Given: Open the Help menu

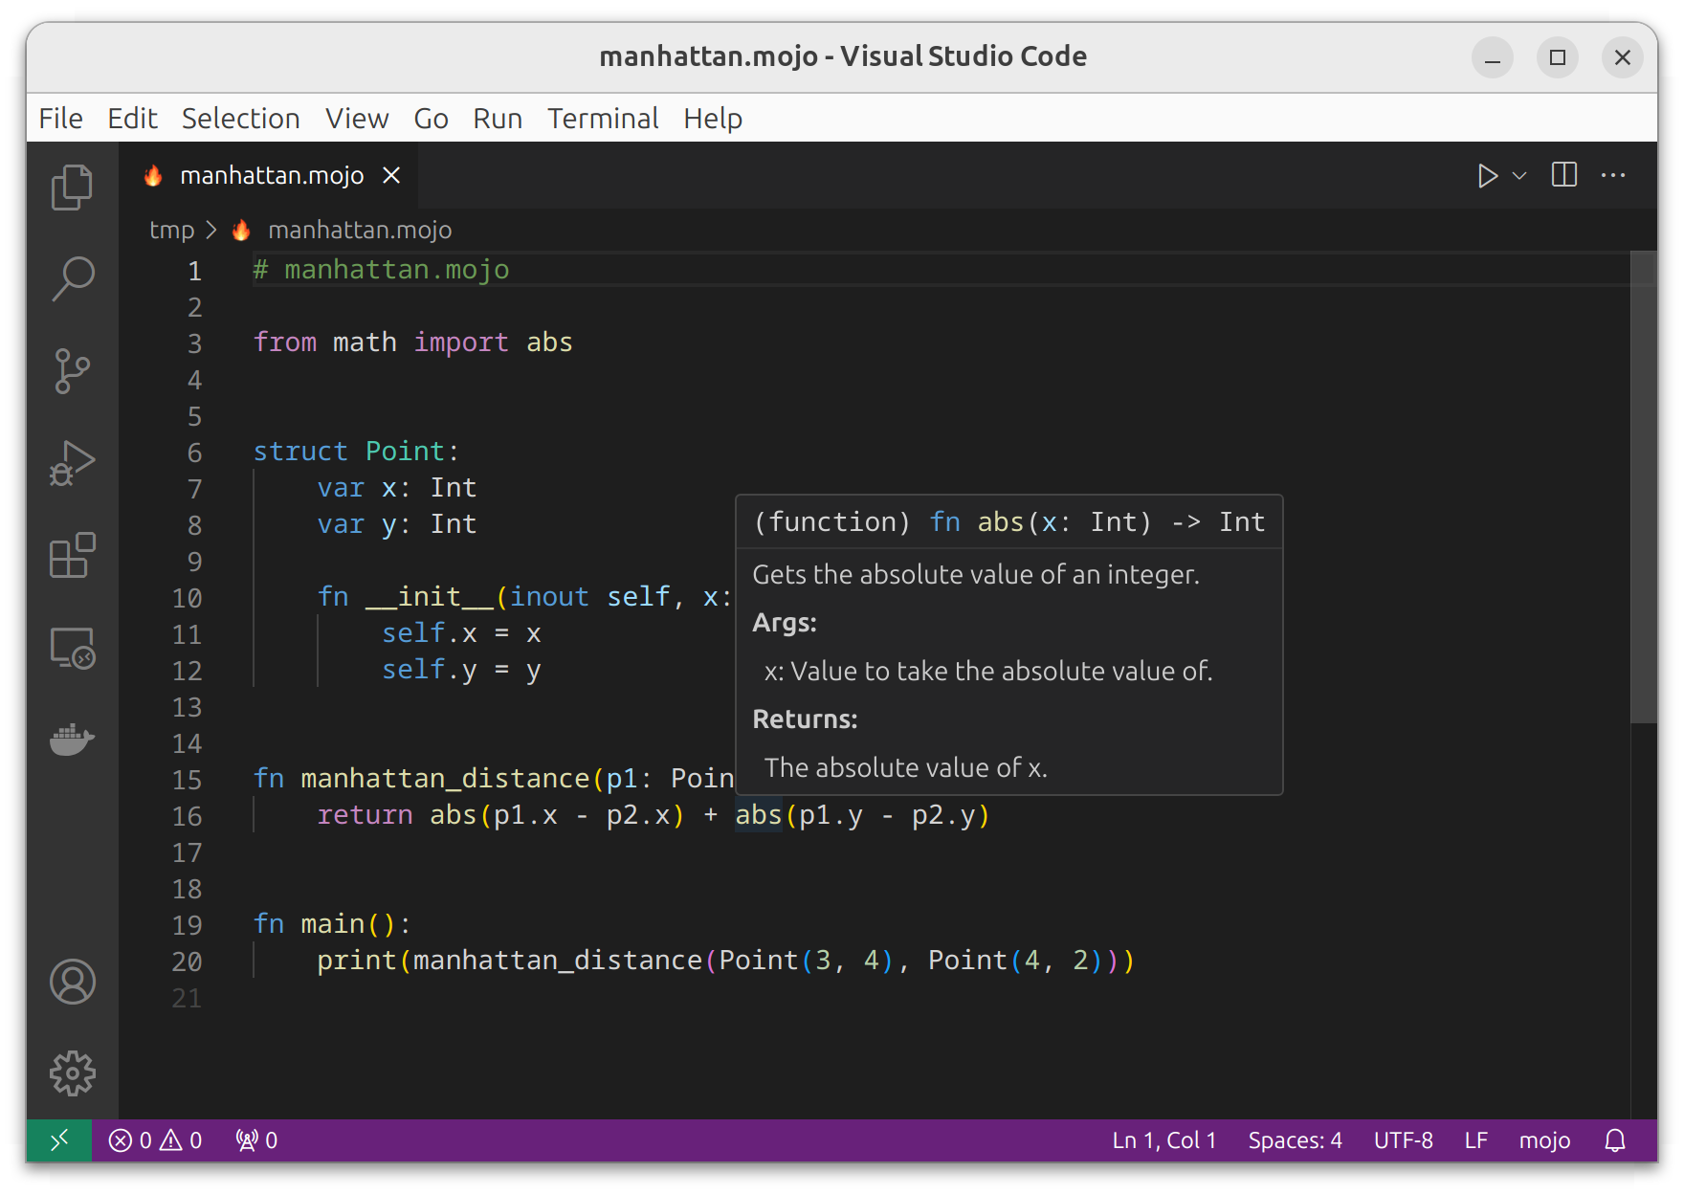Looking at the screenshot, I should point(713,119).
